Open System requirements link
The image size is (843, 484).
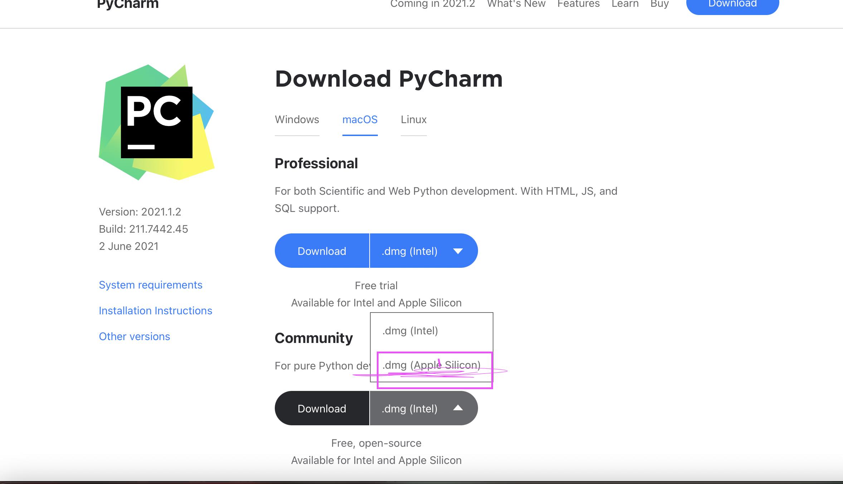151,284
